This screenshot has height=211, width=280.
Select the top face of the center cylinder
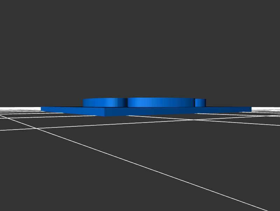[x=161, y=98]
